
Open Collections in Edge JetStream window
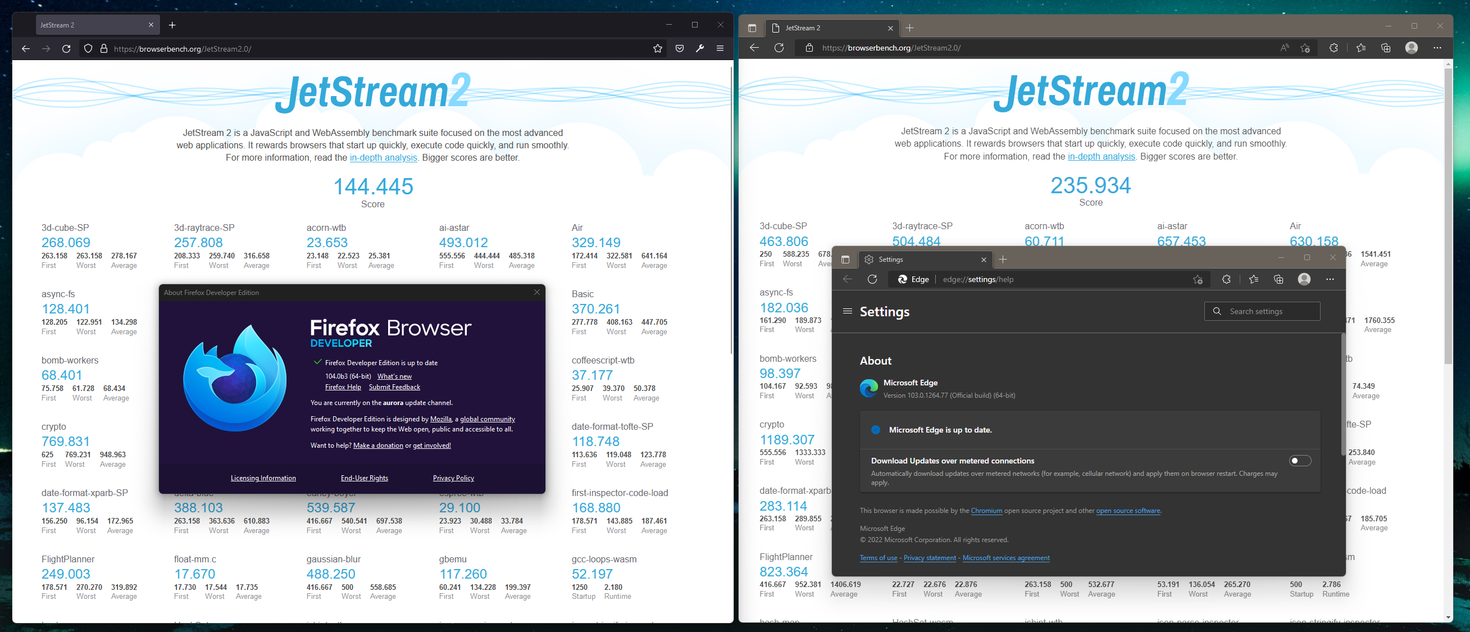pos(1386,48)
